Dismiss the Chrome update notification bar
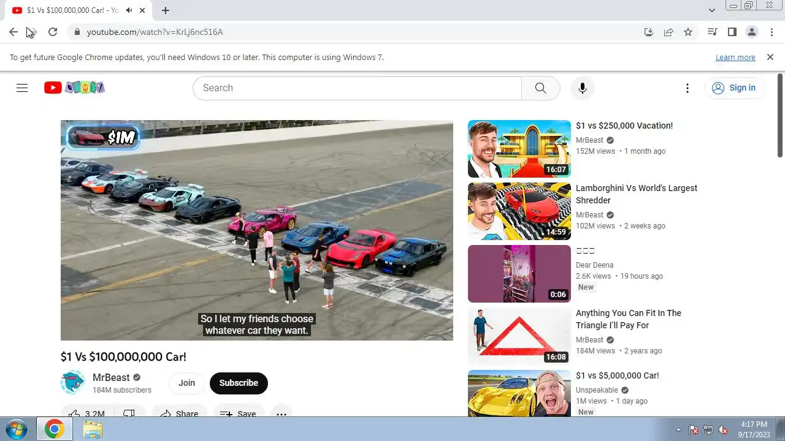 tap(770, 57)
